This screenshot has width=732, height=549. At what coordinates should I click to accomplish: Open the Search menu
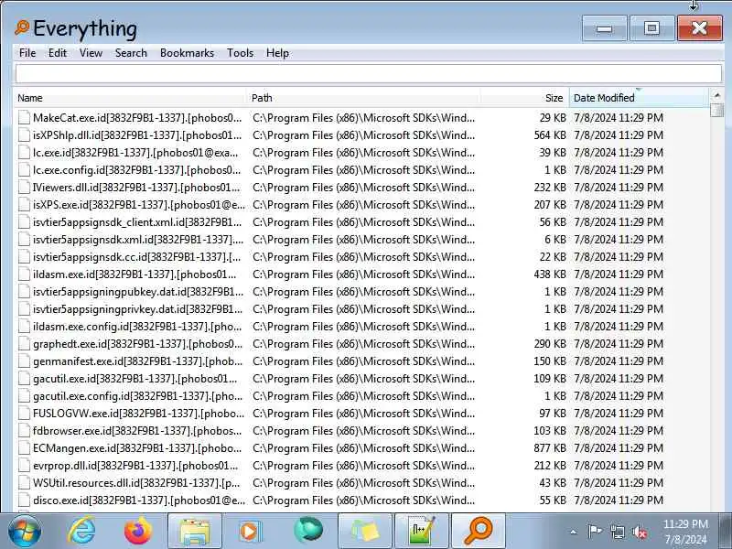click(x=131, y=53)
